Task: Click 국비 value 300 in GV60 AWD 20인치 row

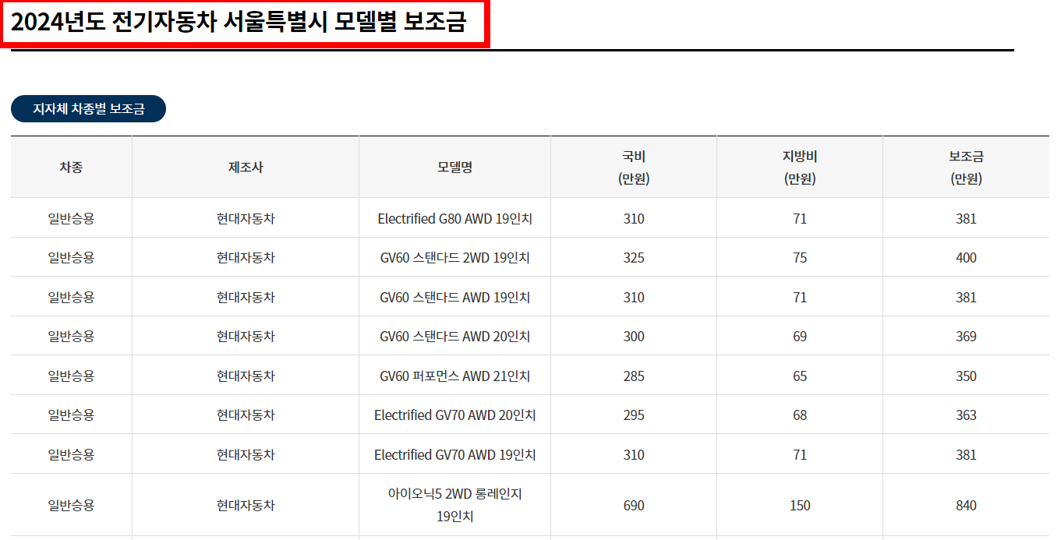Action: click(634, 337)
